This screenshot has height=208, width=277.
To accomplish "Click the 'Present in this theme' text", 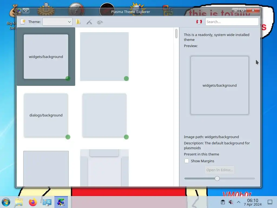I will [201, 154].
